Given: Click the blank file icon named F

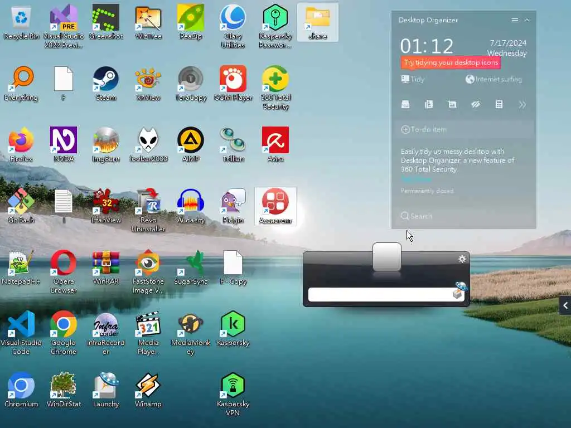Looking at the screenshot, I should [64, 84].
